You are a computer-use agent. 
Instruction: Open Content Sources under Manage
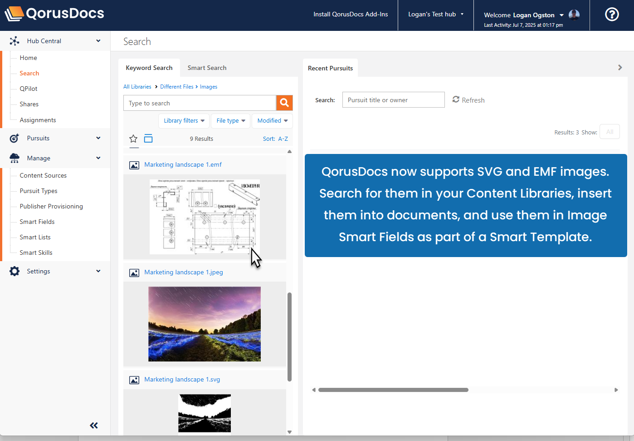point(43,175)
